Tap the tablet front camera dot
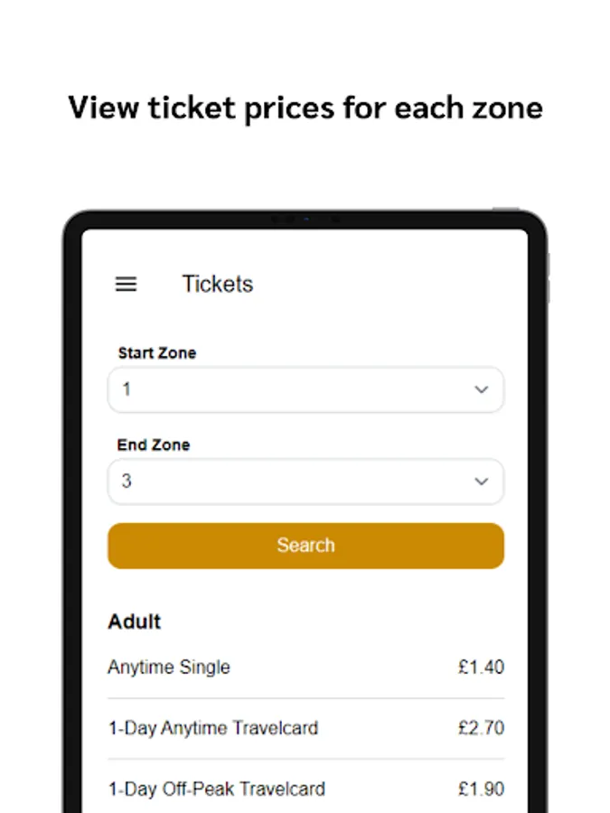610x813 pixels. point(305,220)
